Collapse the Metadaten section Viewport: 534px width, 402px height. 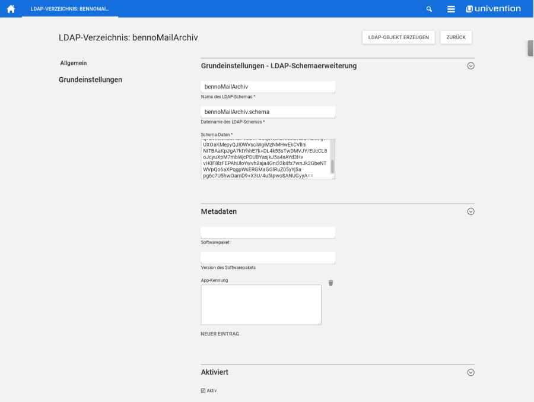tap(471, 211)
